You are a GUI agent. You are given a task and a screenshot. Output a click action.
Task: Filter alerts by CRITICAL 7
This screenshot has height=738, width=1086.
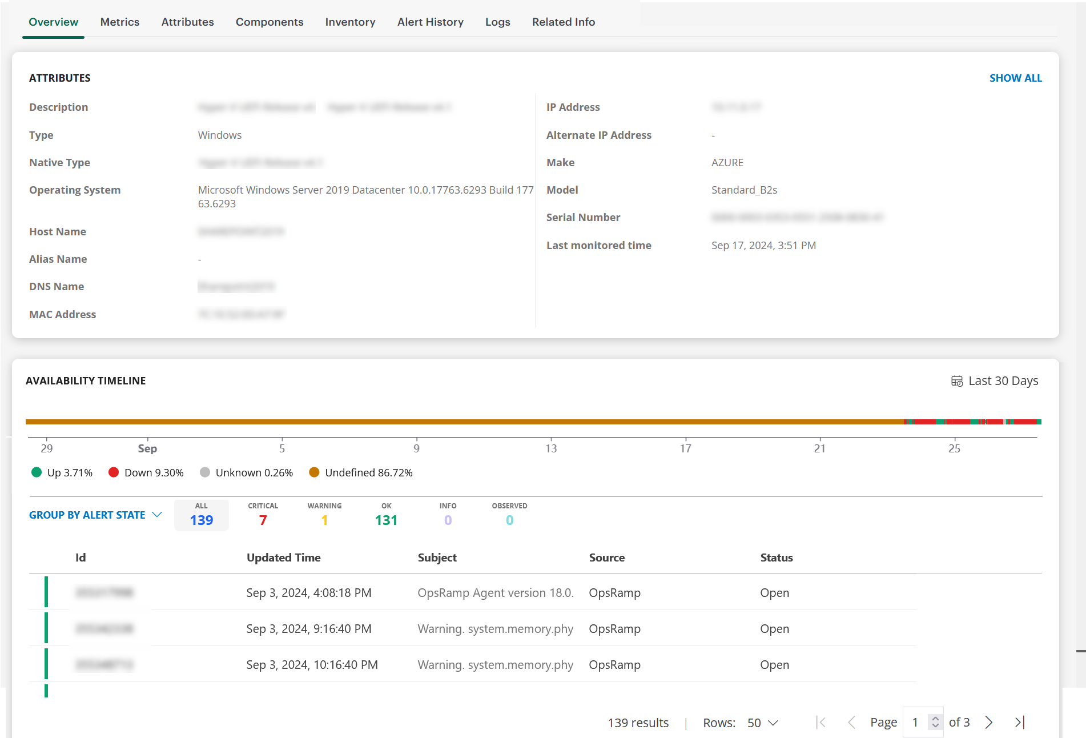coord(263,515)
